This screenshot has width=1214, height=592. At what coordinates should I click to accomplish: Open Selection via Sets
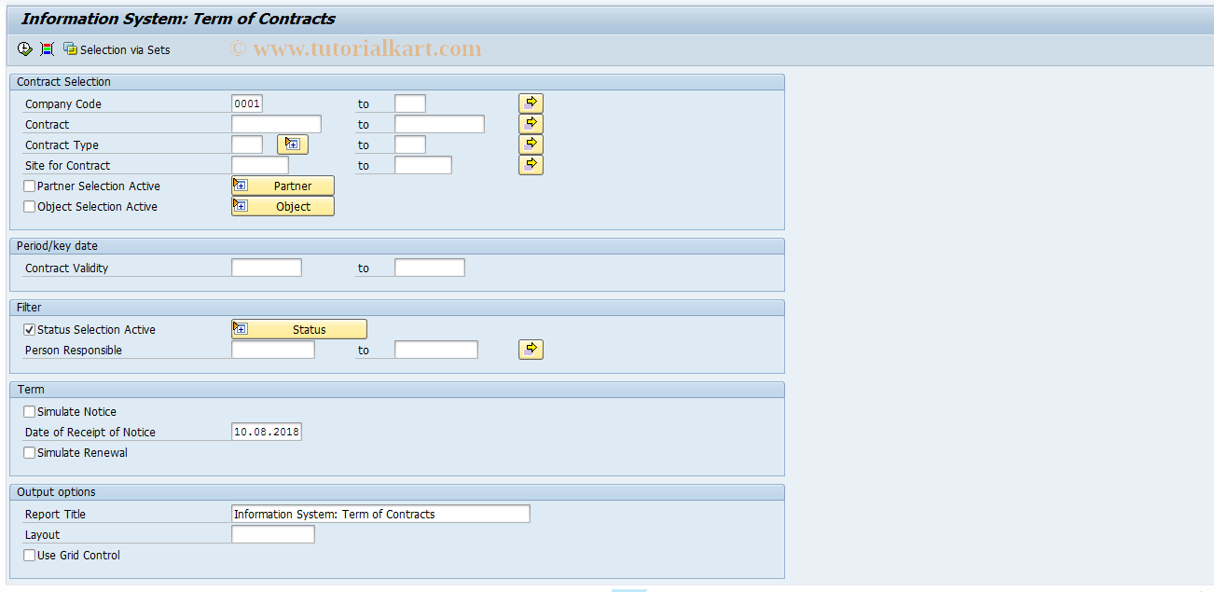click(117, 49)
